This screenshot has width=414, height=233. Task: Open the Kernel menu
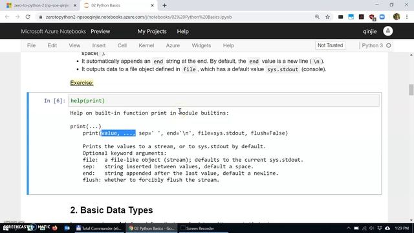(x=146, y=45)
